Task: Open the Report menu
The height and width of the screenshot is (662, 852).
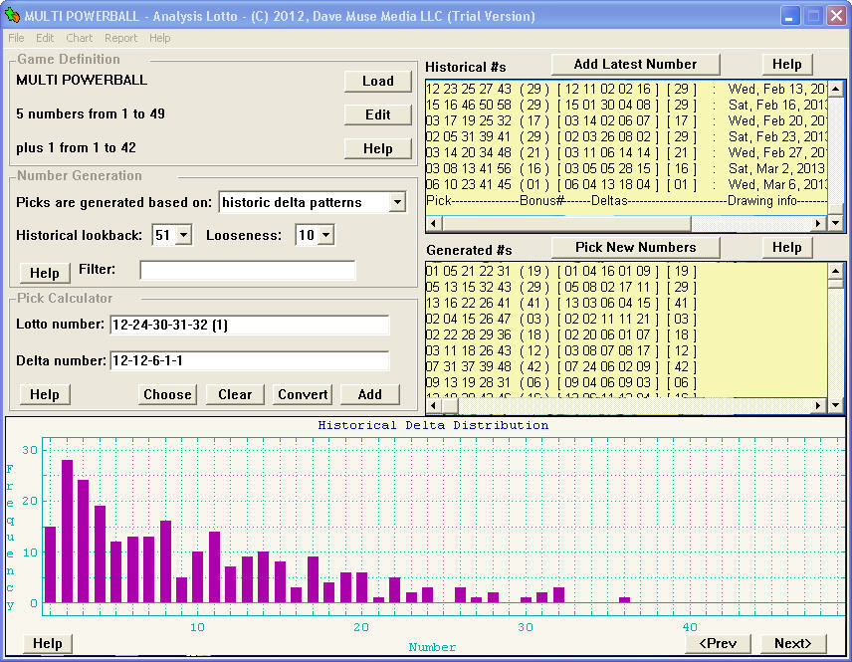Action: point(120,38)
